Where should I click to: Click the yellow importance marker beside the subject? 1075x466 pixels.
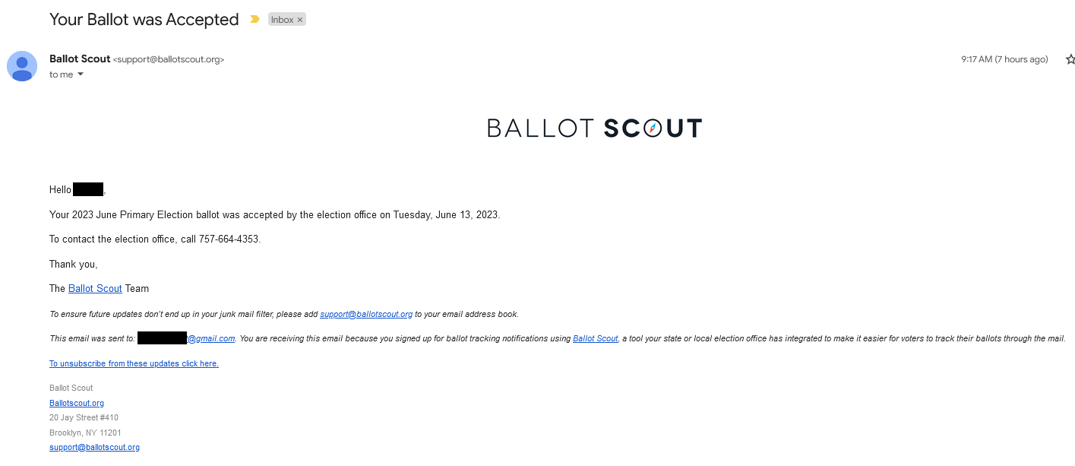coord(255,20)
